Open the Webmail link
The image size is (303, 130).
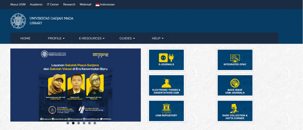click(x=86, y=4)
